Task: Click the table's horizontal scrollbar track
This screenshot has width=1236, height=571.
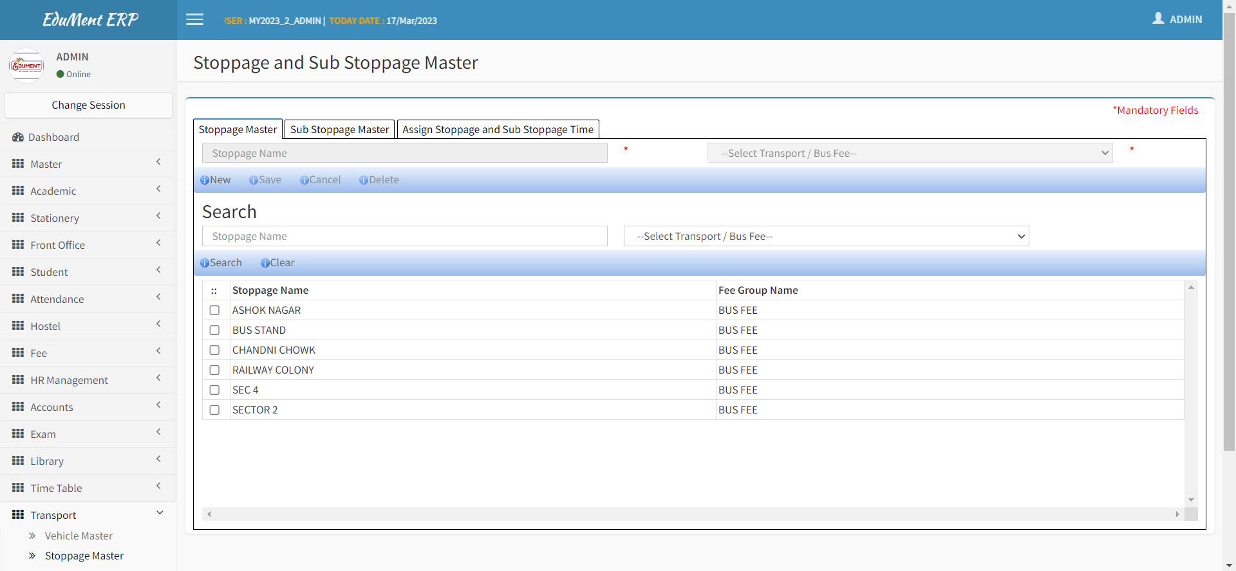Action: click(693, 514)
